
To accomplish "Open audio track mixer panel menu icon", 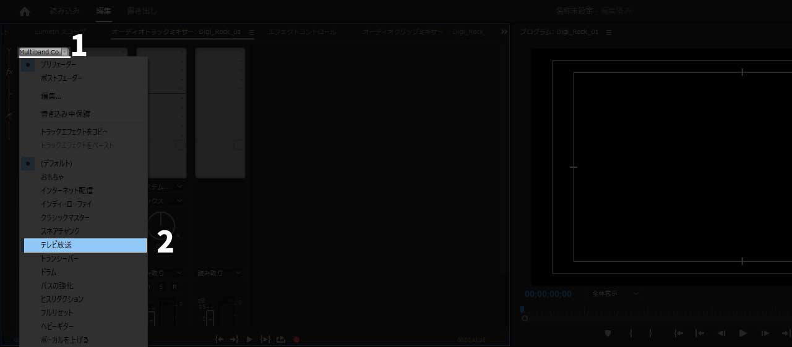I will tap(251, 32).
